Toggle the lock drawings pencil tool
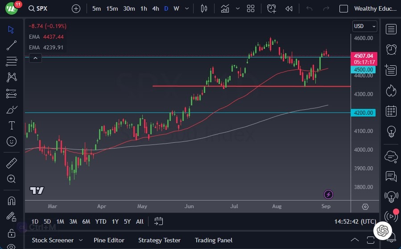 coord(12,217)
